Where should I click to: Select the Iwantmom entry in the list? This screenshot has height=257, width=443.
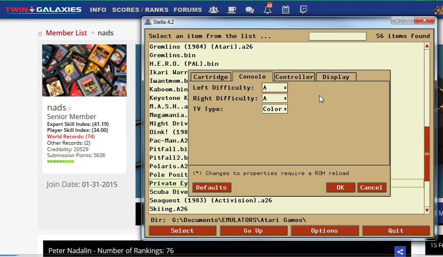pos(169,81)
